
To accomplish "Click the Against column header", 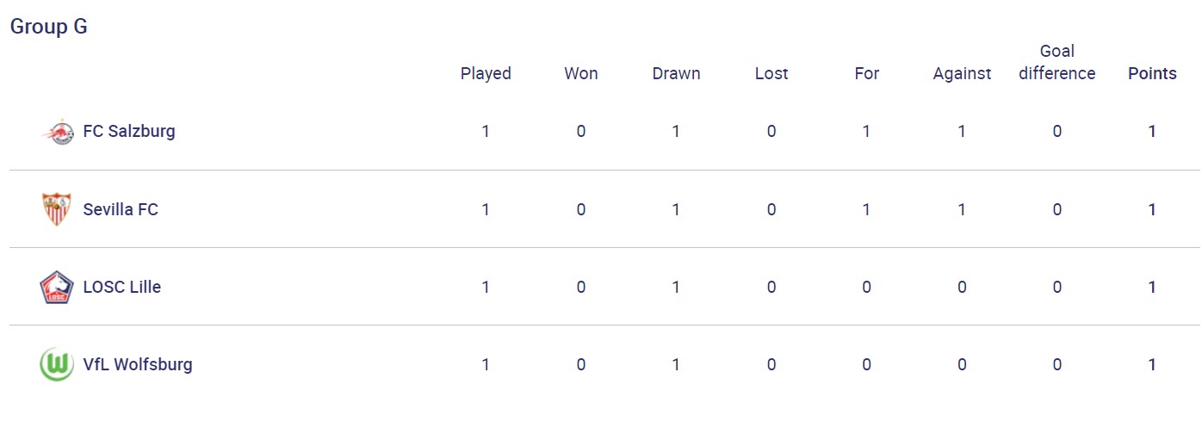I will (x=962, y=73).
